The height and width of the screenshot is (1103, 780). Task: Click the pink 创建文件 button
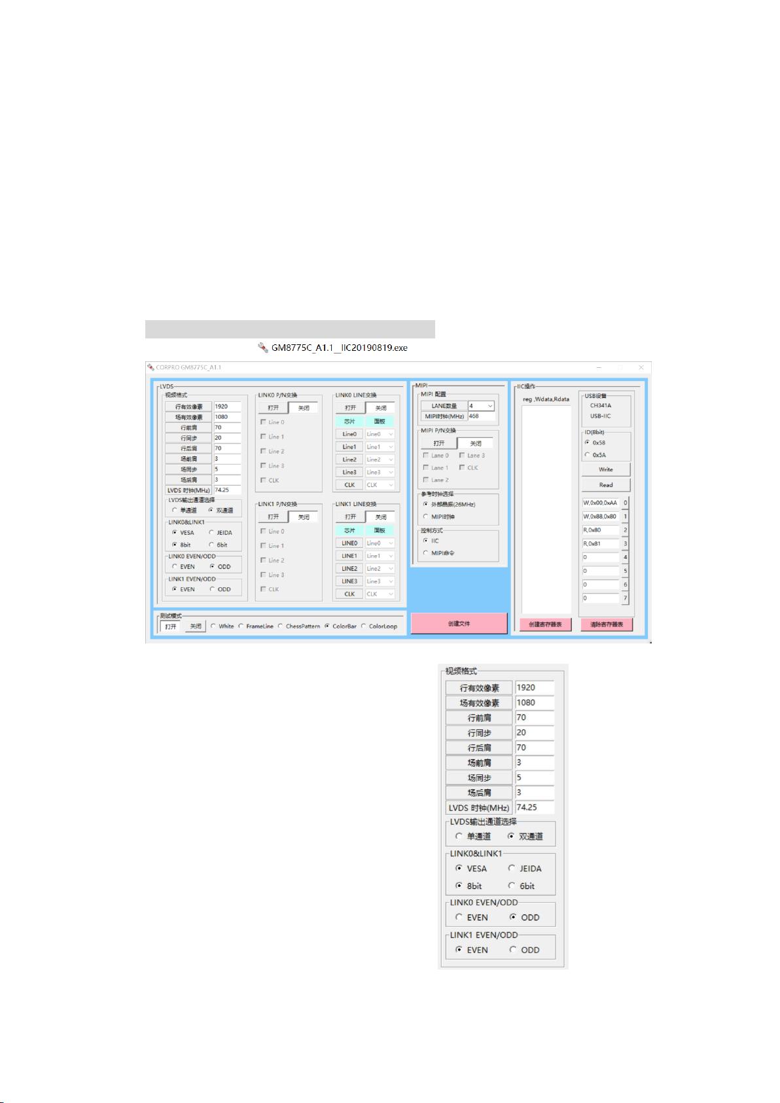pos(459,624)
